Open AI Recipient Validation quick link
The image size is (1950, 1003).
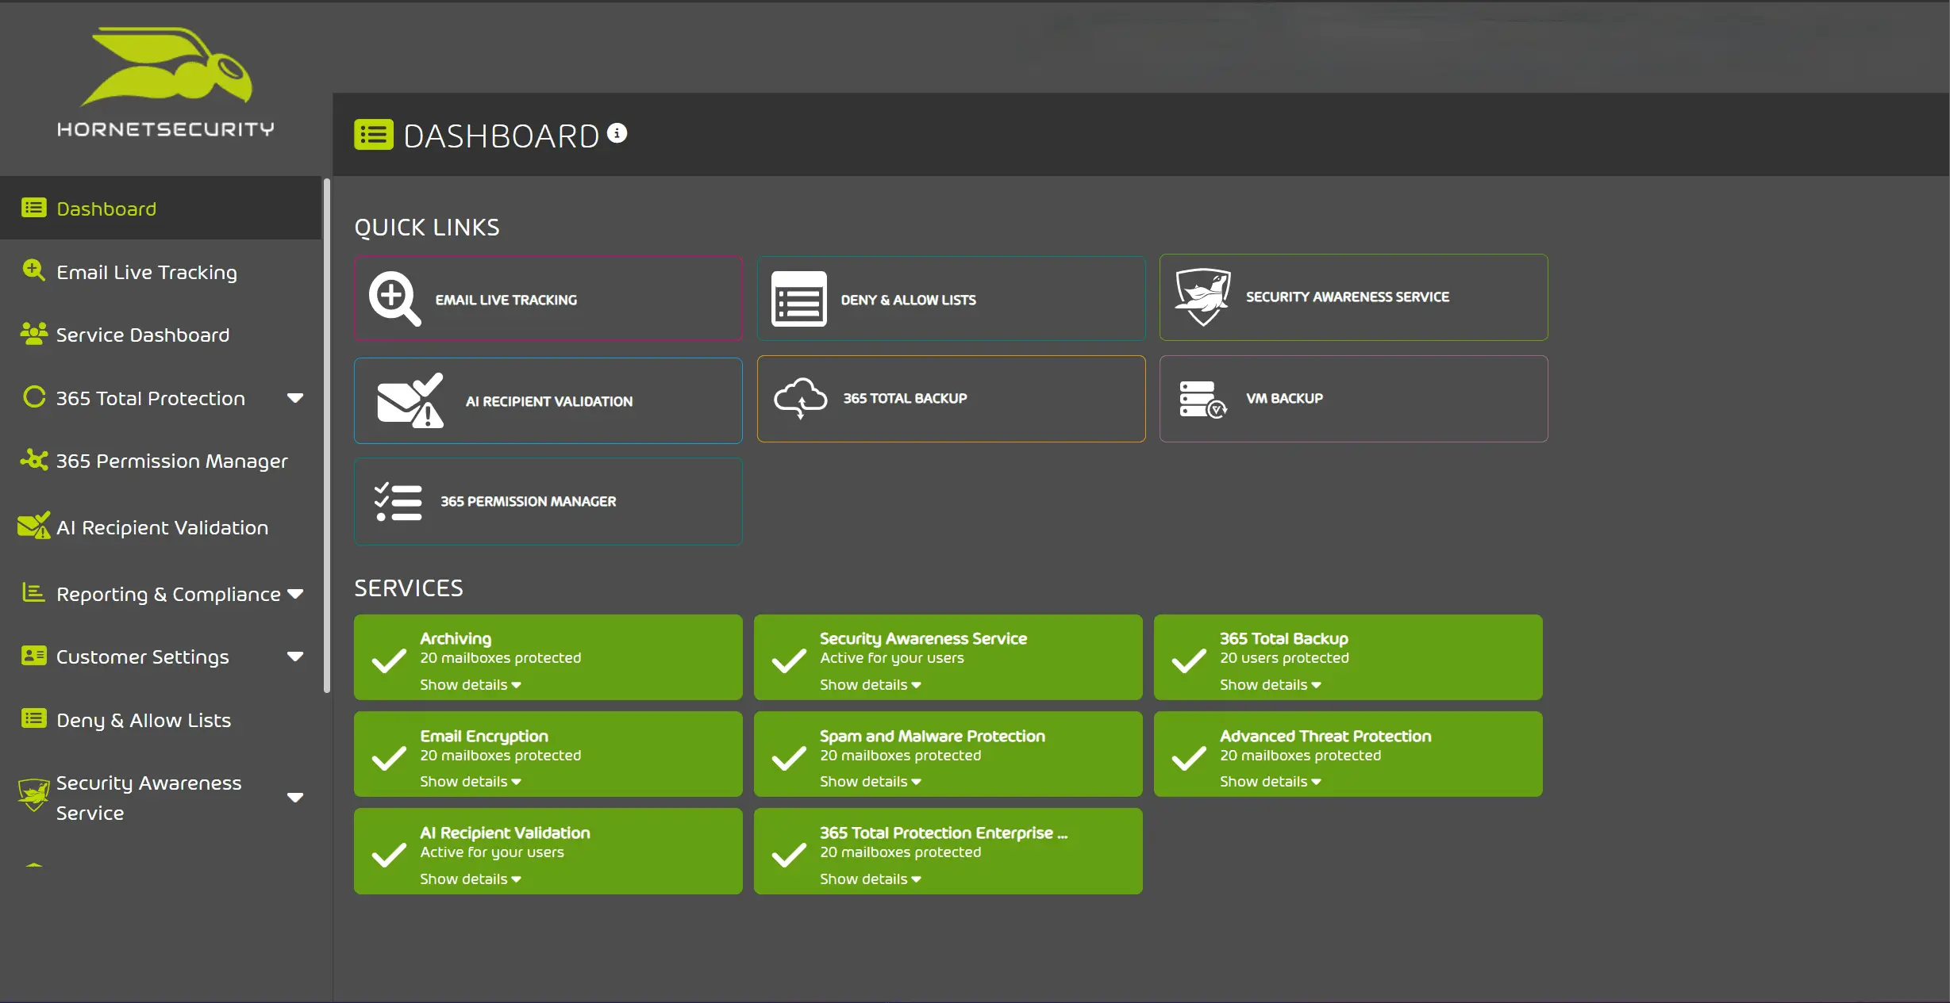548,400
